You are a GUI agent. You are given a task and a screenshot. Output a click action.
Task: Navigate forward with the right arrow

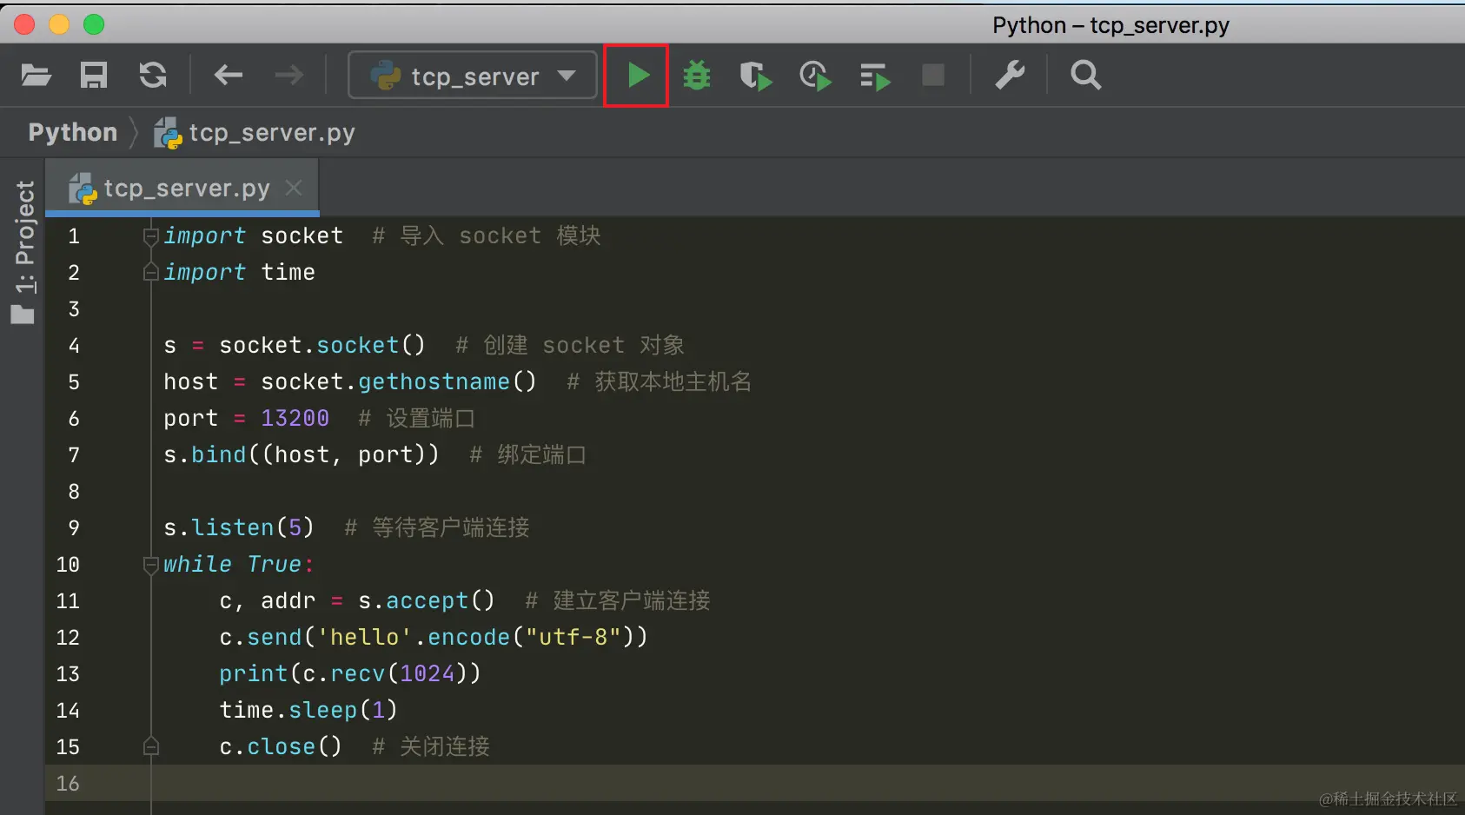tap(289, 76)
